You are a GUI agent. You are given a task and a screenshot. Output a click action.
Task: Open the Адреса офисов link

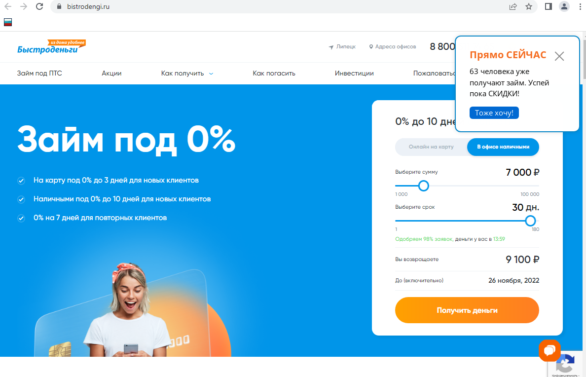(393, 47)
